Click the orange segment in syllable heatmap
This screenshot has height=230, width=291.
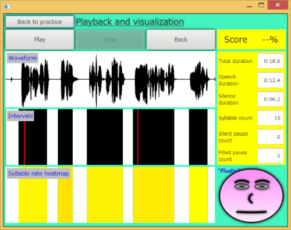click(65, 195)
